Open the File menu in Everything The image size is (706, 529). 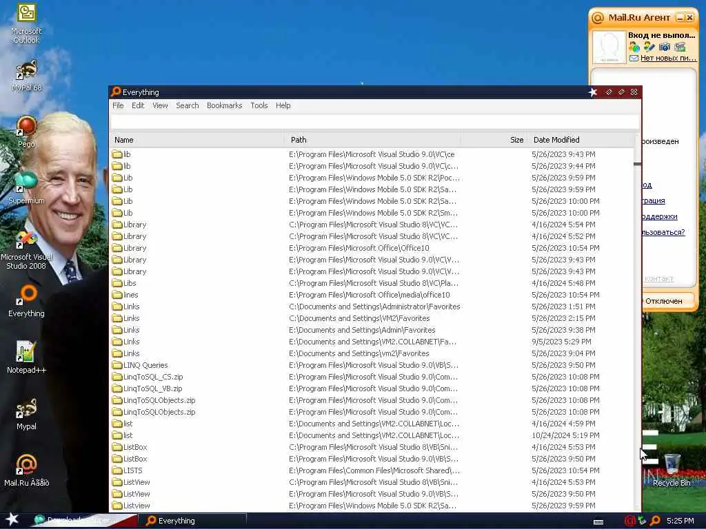point(118,105)
